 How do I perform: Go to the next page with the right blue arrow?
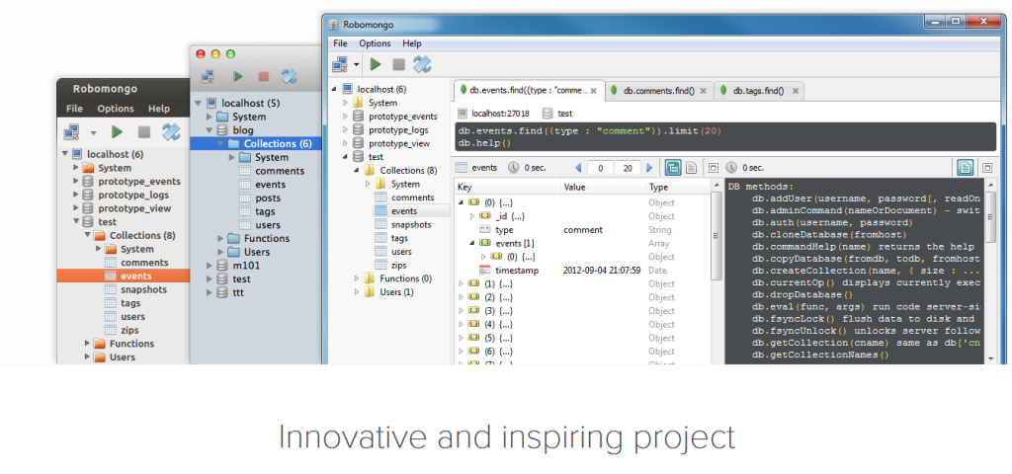pyautogui.click(x=649, y=168)
